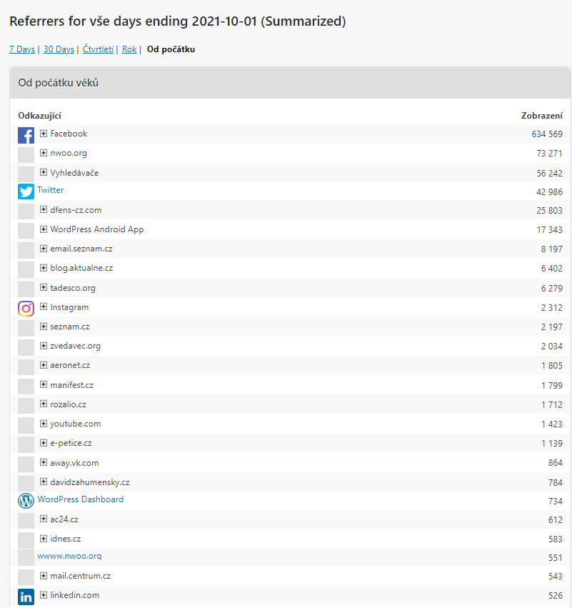Switch to the 30 Days view
572x608 pixels.
point(59,49)
